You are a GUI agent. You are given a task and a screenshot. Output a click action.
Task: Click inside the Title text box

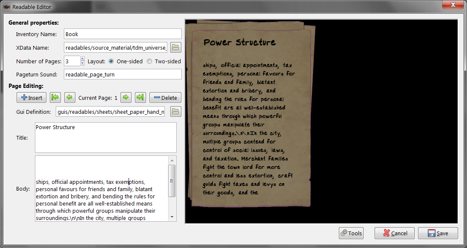[106, 138]
